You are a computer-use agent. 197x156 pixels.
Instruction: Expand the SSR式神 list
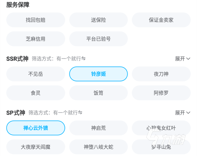click(x=183, y=59)
